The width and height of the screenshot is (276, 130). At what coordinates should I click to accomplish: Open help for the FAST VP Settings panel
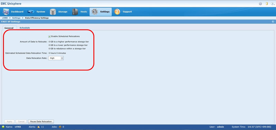pos(273,21)
